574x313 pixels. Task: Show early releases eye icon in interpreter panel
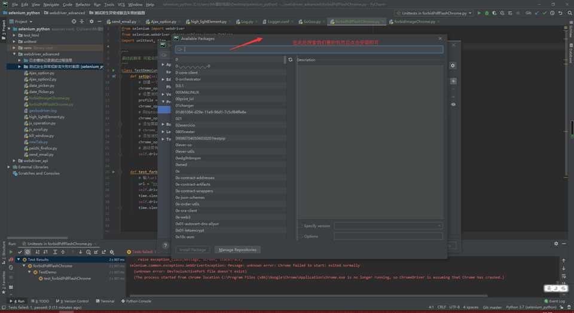tap(453, 104)
